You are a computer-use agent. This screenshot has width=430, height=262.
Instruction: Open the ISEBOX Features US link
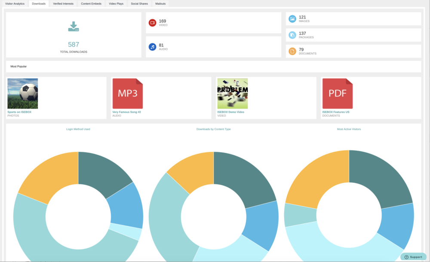(x=336, y=112)
